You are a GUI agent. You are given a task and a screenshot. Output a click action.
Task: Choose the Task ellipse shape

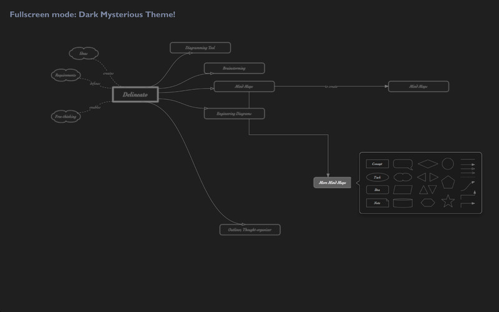click(377, 177)
